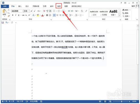Click the Sort A-Z icon
The height and width of the screenshot is (104, 140).
[x=82, y=11]
